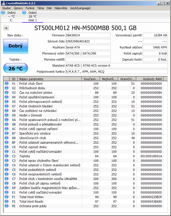Click the 26 °C temperature button
The width and height of the screenshot is (171, 216).
click(x=16, y=68)
